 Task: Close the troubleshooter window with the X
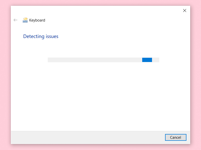point(185,10)
